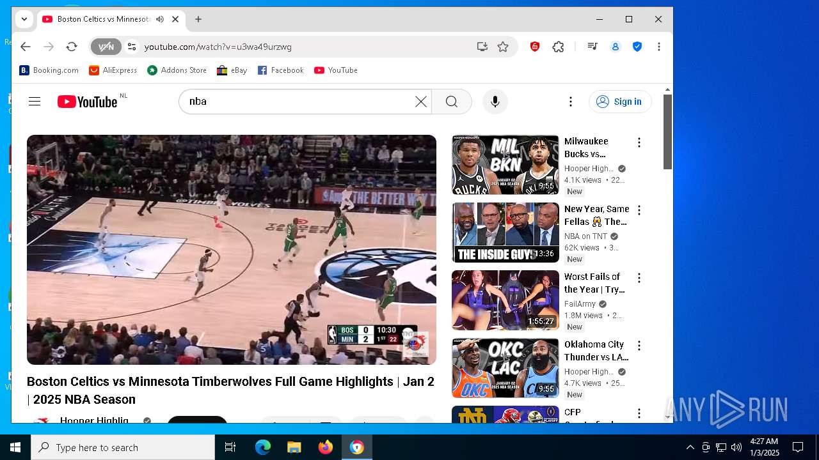The height and width of the screenshot is (460, 819).
Task: Open The Inside Guys video thumbnail
Action: tap(505, 233)
